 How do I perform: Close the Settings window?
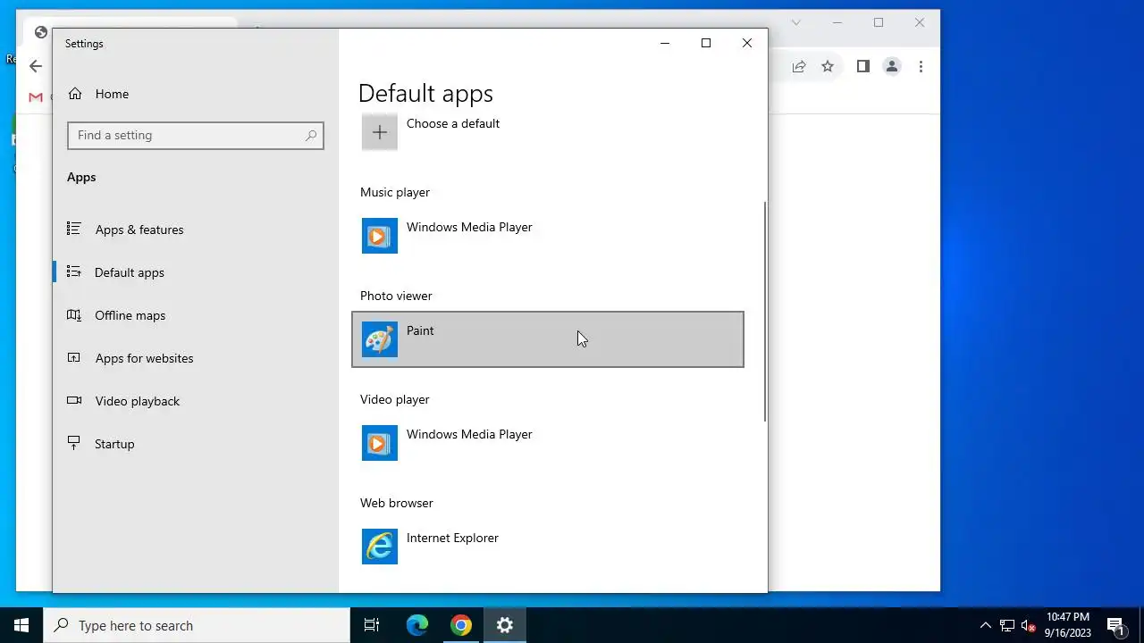tap(747, 43)
